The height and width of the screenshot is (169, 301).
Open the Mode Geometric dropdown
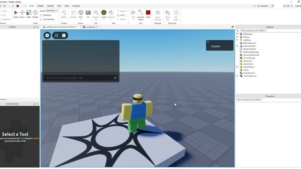pos(52,11)
